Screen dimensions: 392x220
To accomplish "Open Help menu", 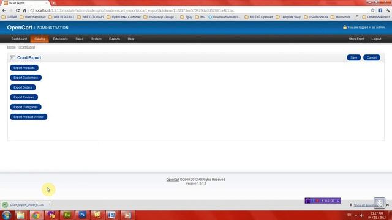I will [x=131, y=39].
